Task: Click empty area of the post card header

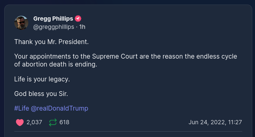Action: click(168, 23)
